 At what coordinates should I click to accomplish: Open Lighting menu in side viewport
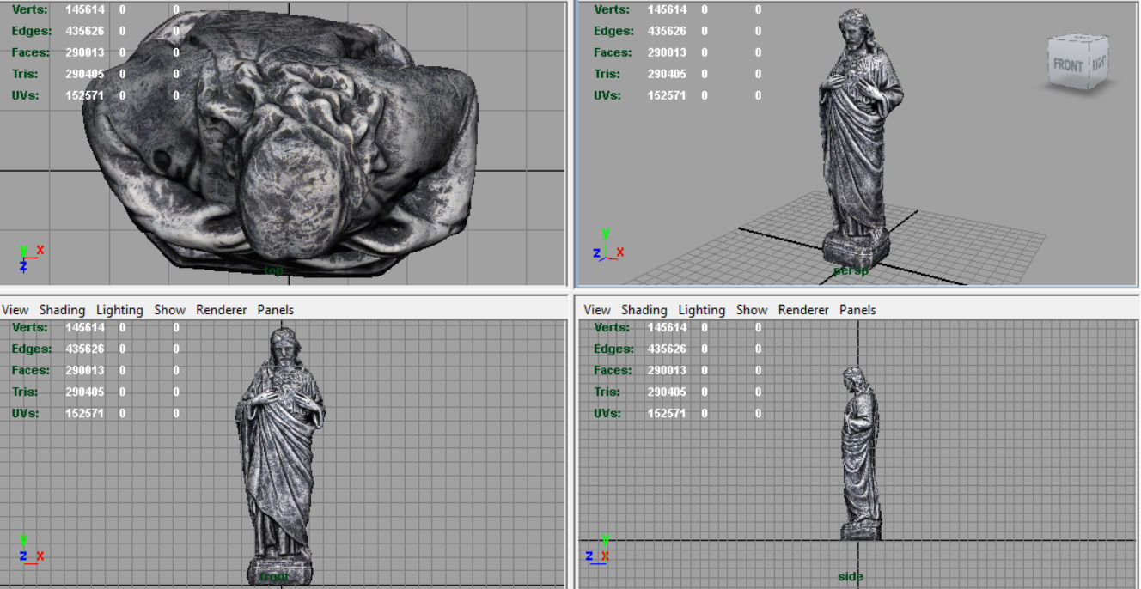702,310
